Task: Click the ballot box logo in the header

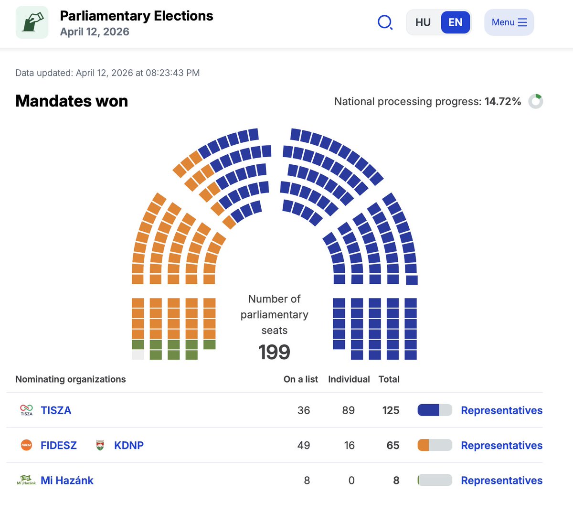Action: click(x=32, y=22)
